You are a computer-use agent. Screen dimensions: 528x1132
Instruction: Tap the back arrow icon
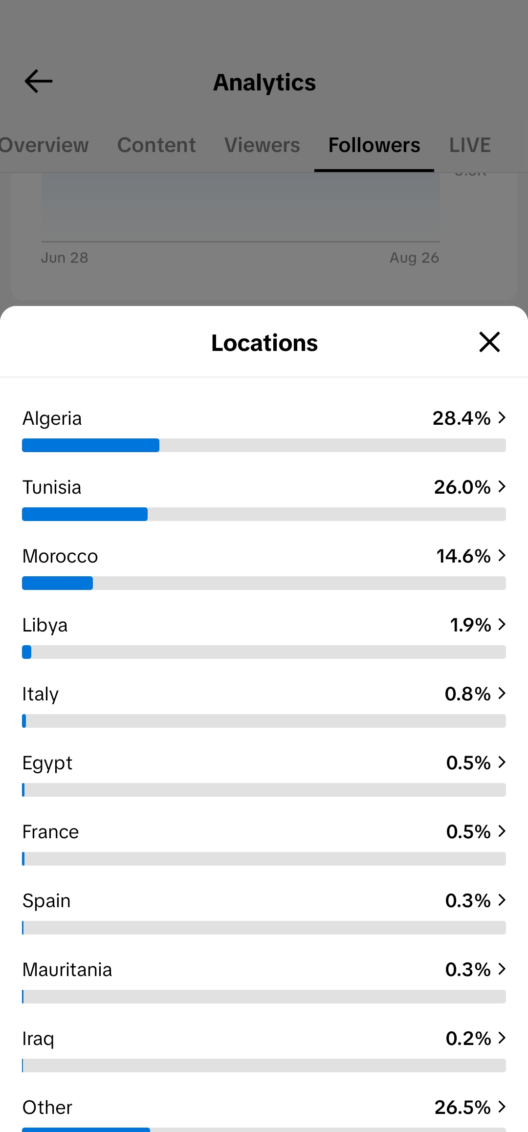click(39, 81)
